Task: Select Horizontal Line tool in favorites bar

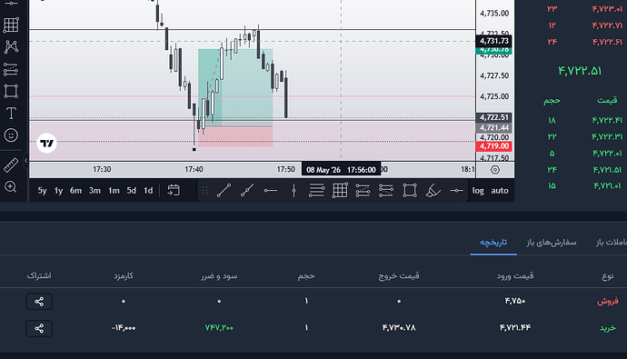Action: pos(456,191)
